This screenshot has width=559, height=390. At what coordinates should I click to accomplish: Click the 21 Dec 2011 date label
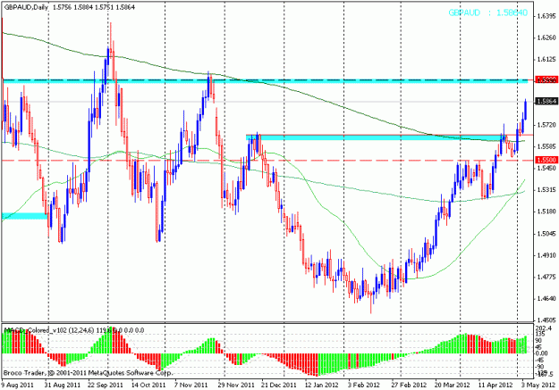click(279, 386)
